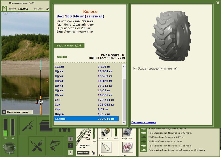Select the hook thumbnail labeled 2 шт.
The height and width of the screenshot is (157, 221).
(x=106, y=147)
